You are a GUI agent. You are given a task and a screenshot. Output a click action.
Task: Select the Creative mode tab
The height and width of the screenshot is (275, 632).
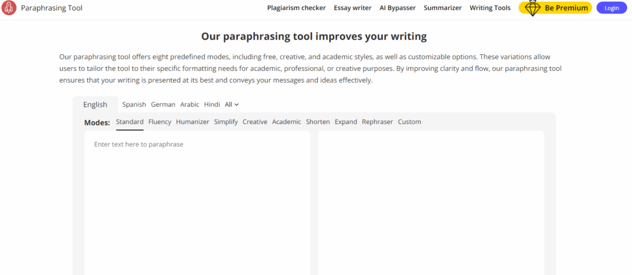tap(255, 121)
